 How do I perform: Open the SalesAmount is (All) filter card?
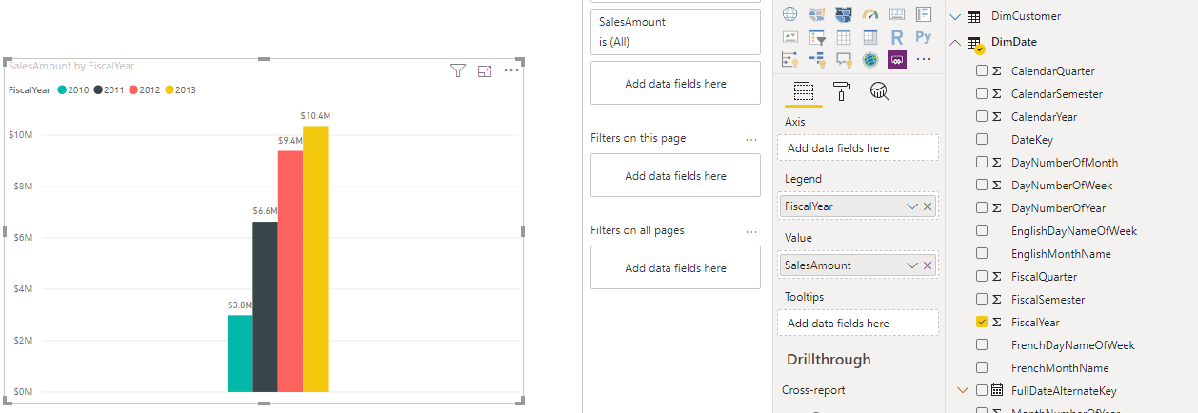[675, 31]
